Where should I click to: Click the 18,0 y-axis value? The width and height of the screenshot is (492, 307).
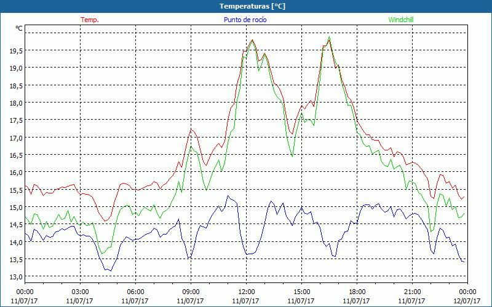[16, 103]
